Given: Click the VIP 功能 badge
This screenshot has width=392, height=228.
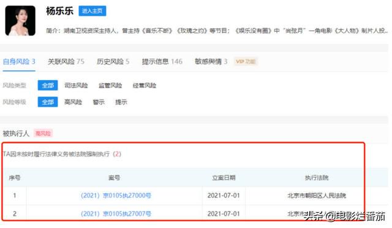Looking at the screenshot, I should [x=246, y=62].
